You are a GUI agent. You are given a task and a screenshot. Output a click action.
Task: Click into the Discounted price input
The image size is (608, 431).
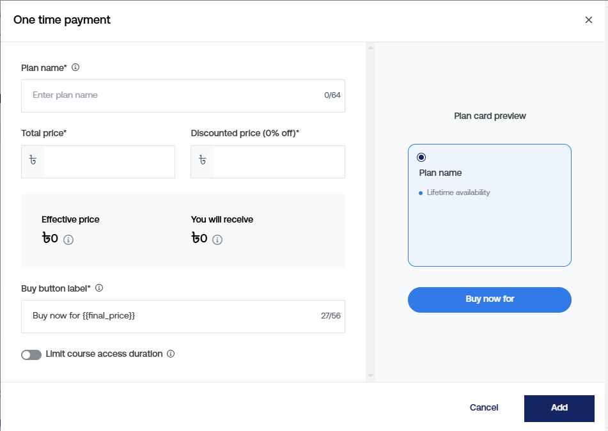click(x=278, y=162)
